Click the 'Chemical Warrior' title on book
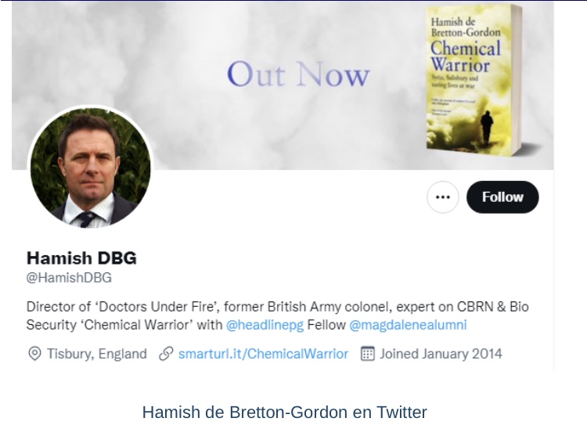The width and height of the screenshot is (587, 436). click(466, 56)
